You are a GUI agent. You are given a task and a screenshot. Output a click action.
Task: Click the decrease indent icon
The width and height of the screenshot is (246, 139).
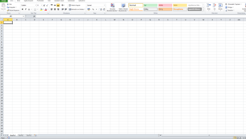(63, 9)
